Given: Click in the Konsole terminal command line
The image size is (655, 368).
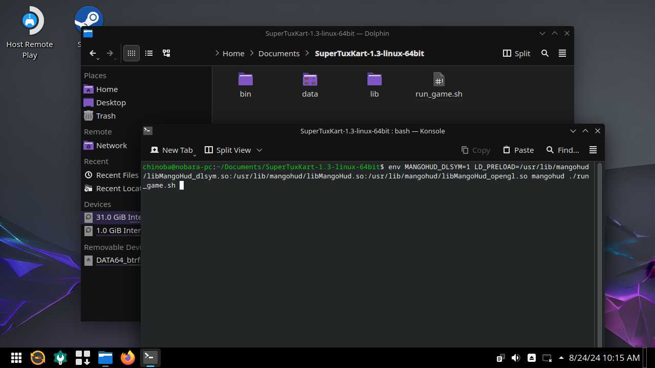Looking at the screenshot, I should [366, 176].
